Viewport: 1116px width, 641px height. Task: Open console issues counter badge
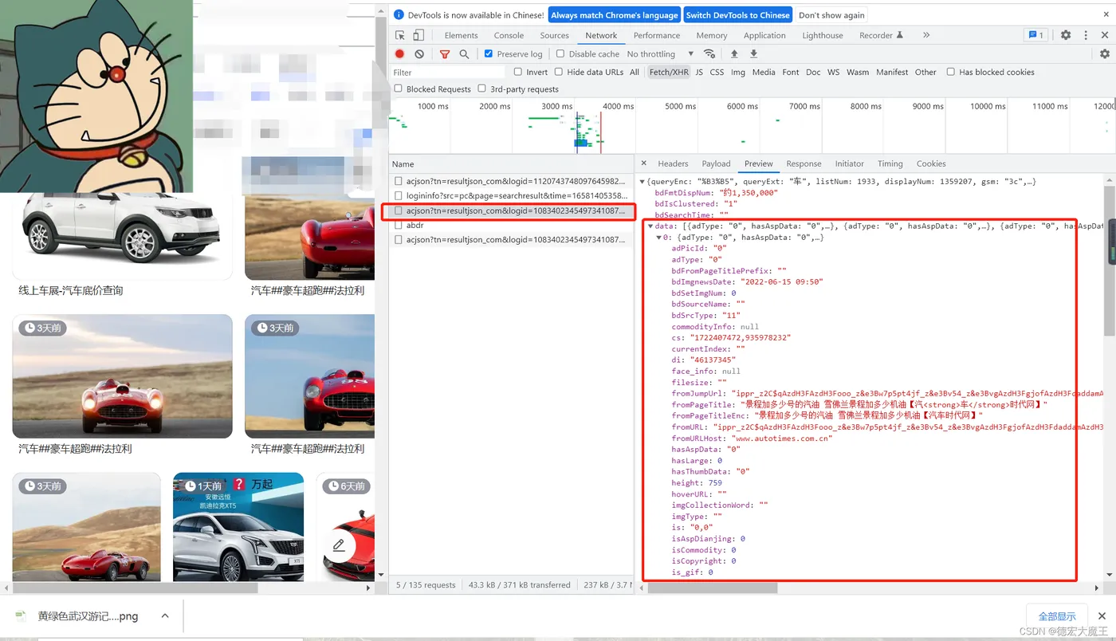point(1035,35)
